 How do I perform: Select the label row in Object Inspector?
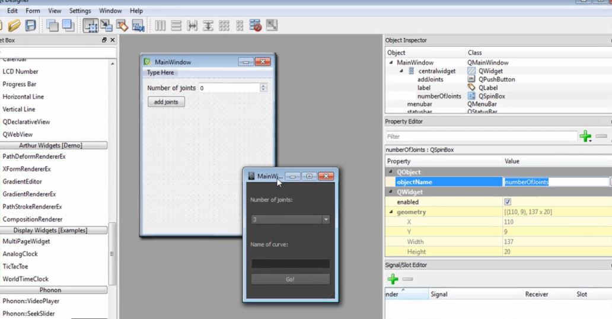click(424, 88)
